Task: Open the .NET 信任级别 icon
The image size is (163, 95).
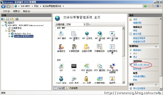Action: pyautogui.click(x=100, y=34)
